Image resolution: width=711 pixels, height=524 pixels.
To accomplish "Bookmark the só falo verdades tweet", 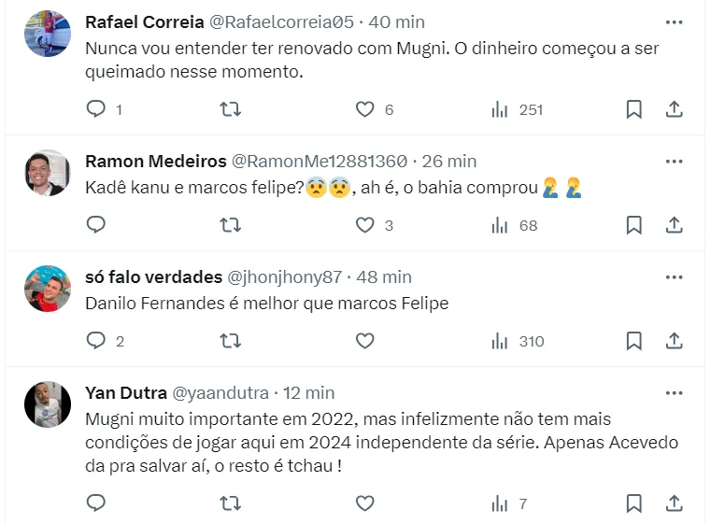I will point(633,341).
